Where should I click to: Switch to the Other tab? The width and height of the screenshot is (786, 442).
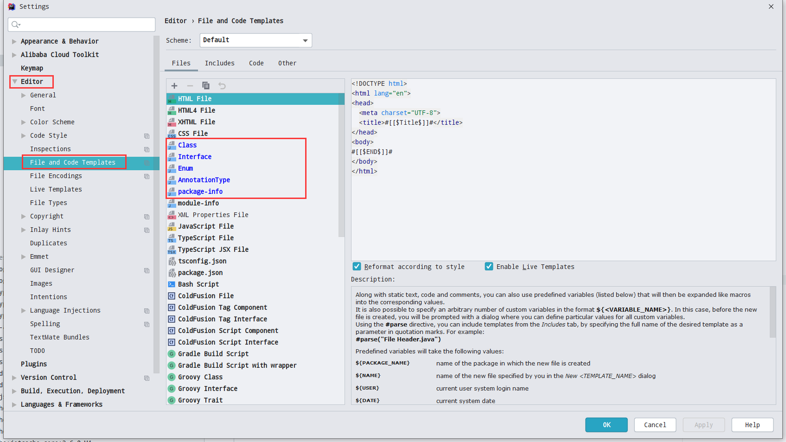point(288,63)
